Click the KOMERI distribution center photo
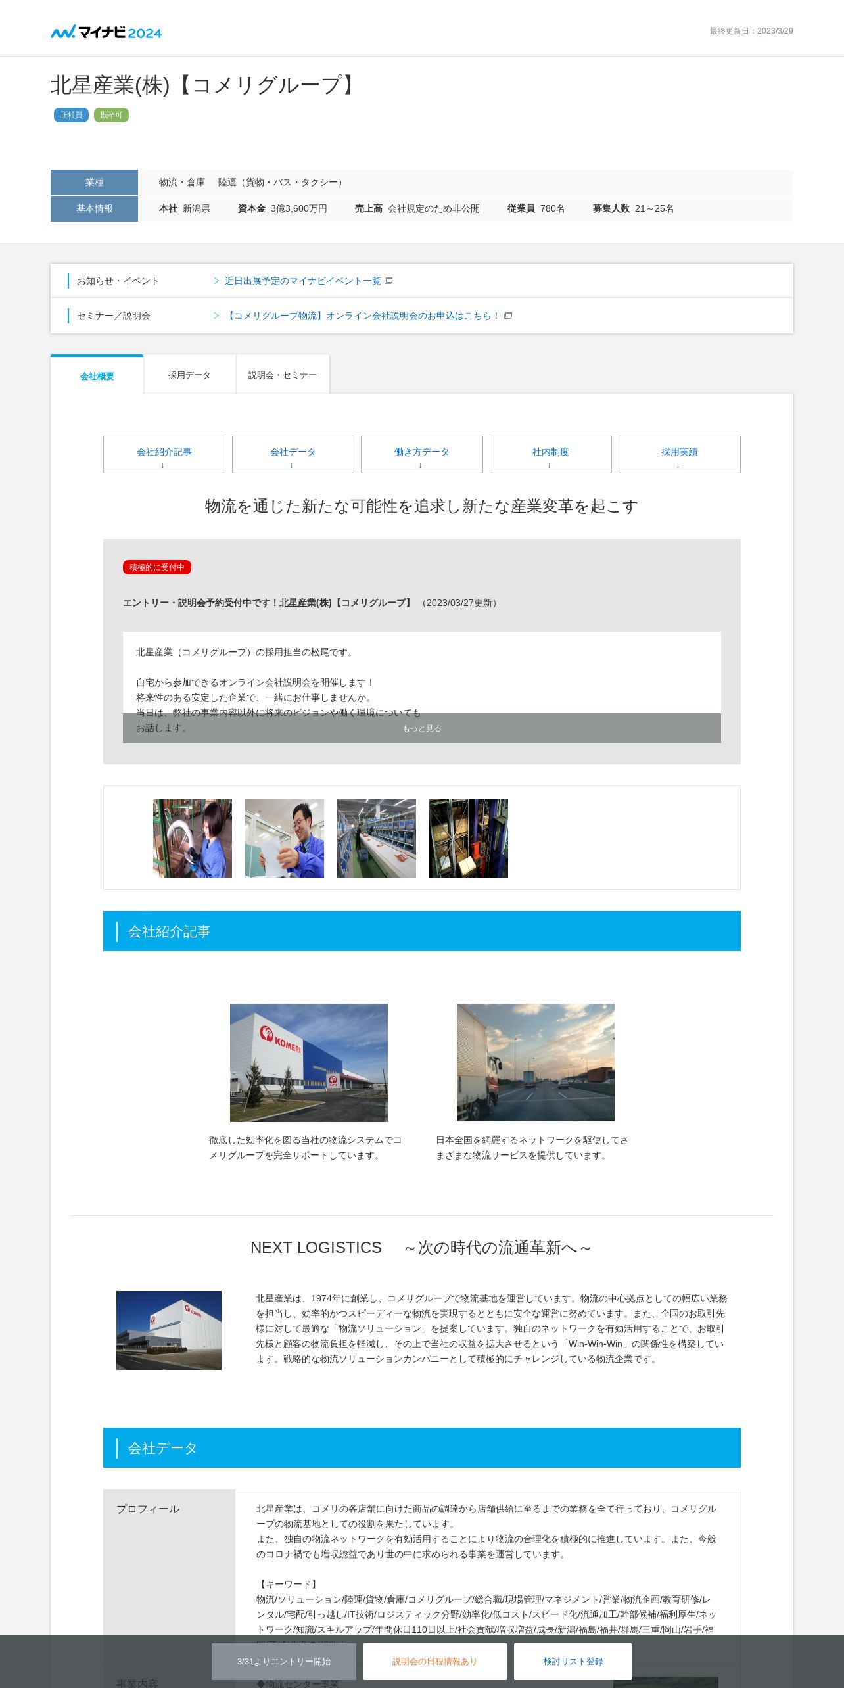 [x=309, y=1062]
